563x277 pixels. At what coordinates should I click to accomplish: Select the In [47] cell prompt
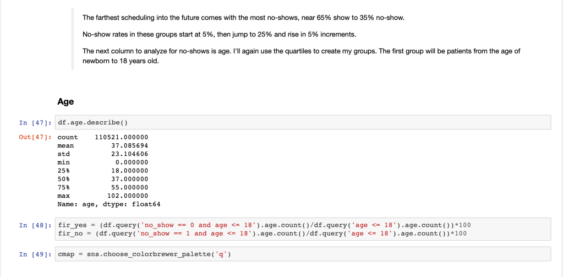[x=34, y=122]
